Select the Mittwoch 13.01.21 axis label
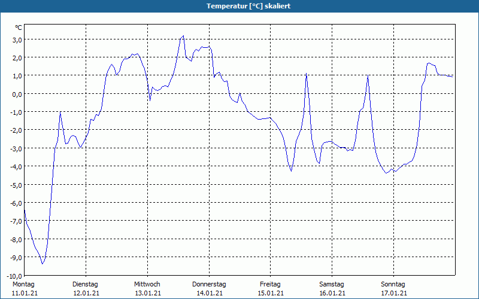The image size is (479, 299). 147,289
